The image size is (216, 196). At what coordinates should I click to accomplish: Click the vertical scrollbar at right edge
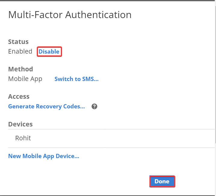click(x=215, y=72)
